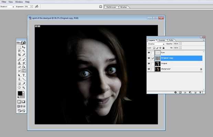The height and width of the screenshot is (137, 213).
Task: Select the Move tool
Action: click(x=24, y=47)
